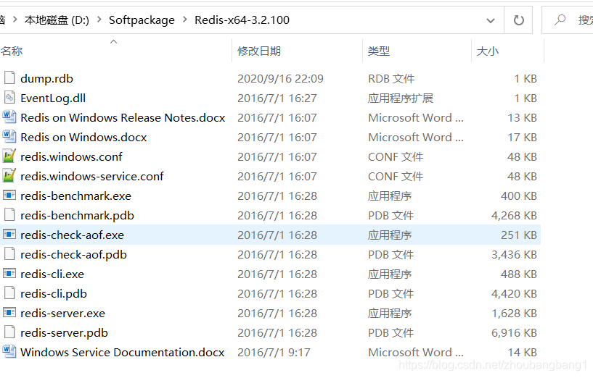Image resolution: width=593 pixels, height=378 pixels.
Task: Select the redis-server.pdb file name
Action: [x=65, y=332]
